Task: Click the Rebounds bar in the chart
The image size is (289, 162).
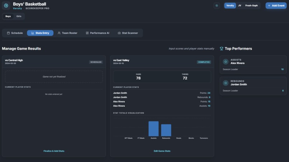Action: point(166,130)
